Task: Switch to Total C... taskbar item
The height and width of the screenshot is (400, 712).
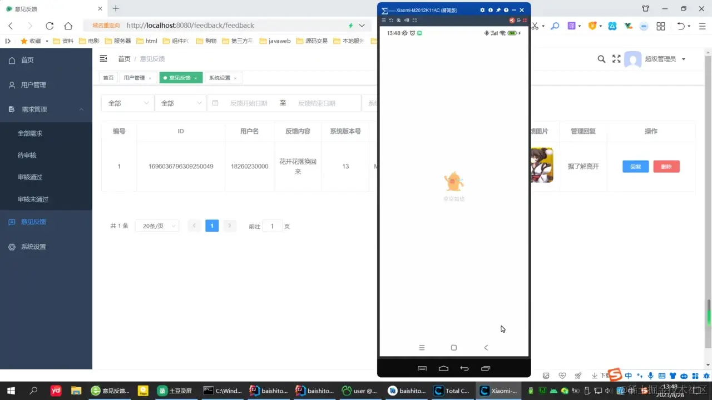Action: click(453, 391)
